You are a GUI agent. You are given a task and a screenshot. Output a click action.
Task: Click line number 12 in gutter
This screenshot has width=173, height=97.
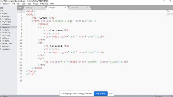coord(21,46)
